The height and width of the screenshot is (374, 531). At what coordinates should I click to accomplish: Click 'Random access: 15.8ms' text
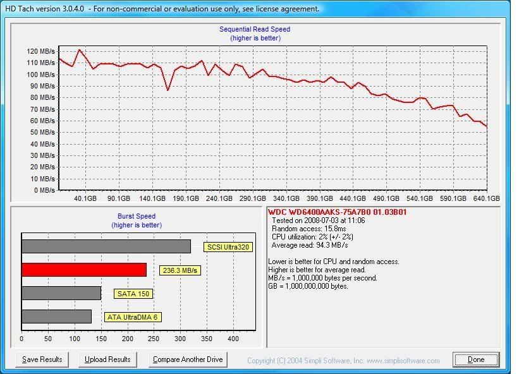click(x=309, y=229)
